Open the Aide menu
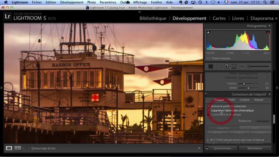Screen dimensions: 279x157 point(169,2)
